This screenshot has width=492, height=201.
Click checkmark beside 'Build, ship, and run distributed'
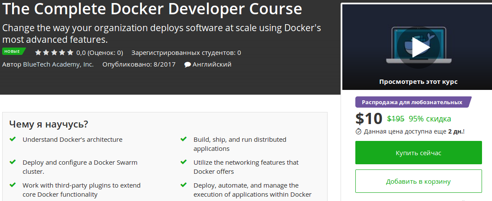pos(184,139)
